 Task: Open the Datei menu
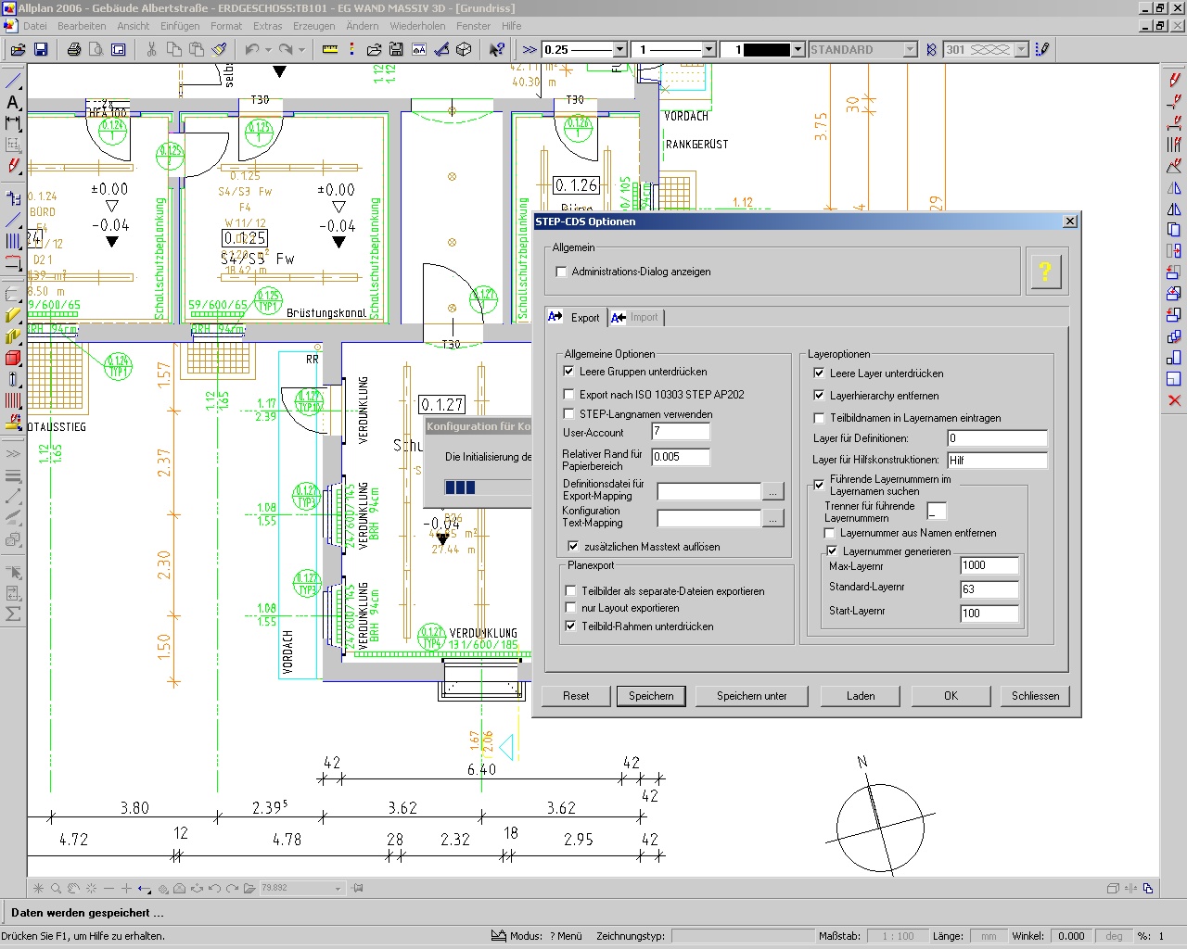click(x=35, y=26)
